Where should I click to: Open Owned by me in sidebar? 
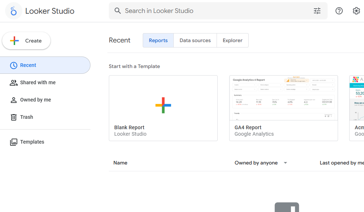pos(45,100)
